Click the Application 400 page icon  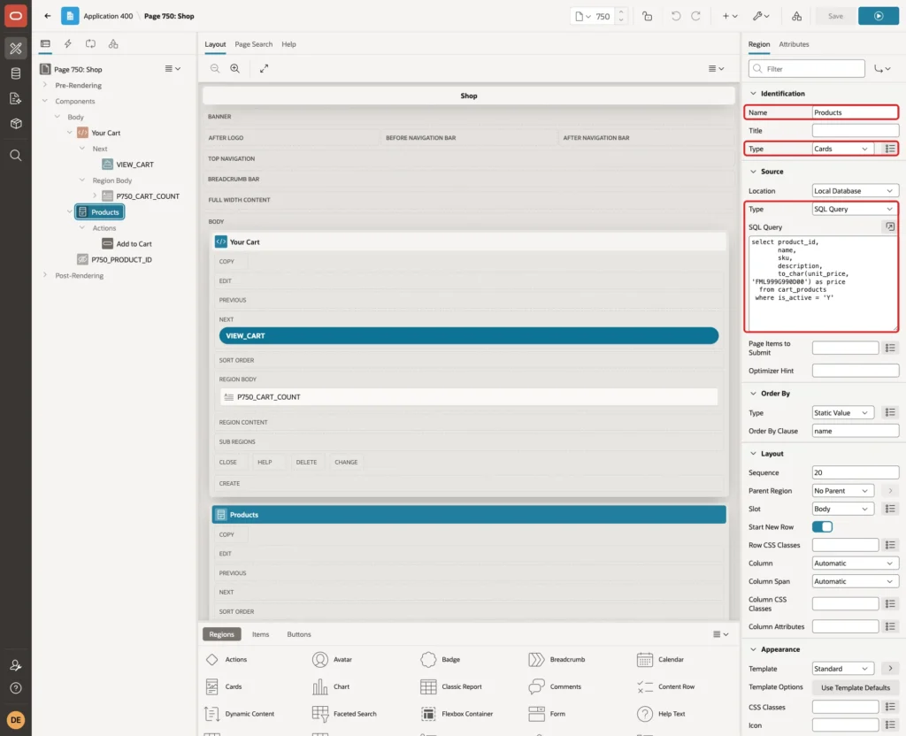(x=70, y=16)
